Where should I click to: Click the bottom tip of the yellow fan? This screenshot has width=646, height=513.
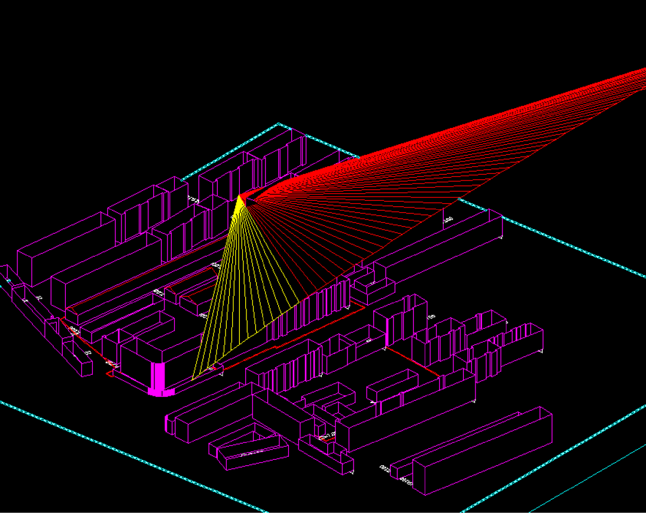[x=193, y=379]
